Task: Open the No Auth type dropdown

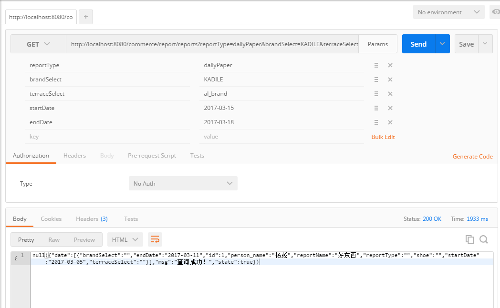Action: pos(183,184)
